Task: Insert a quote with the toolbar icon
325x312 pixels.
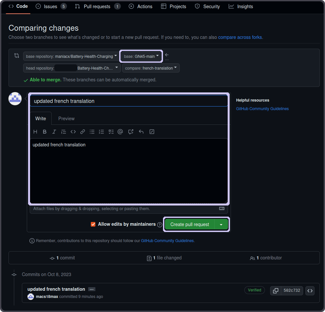Action: 64,132
